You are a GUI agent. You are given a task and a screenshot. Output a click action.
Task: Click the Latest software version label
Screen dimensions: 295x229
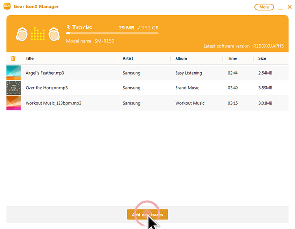click(227, 46)
